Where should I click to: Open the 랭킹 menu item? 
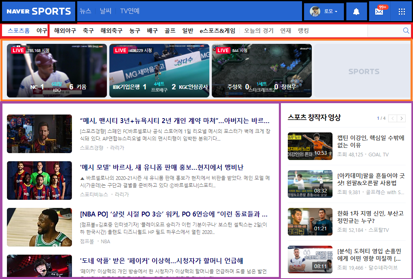tap(303, 31)
